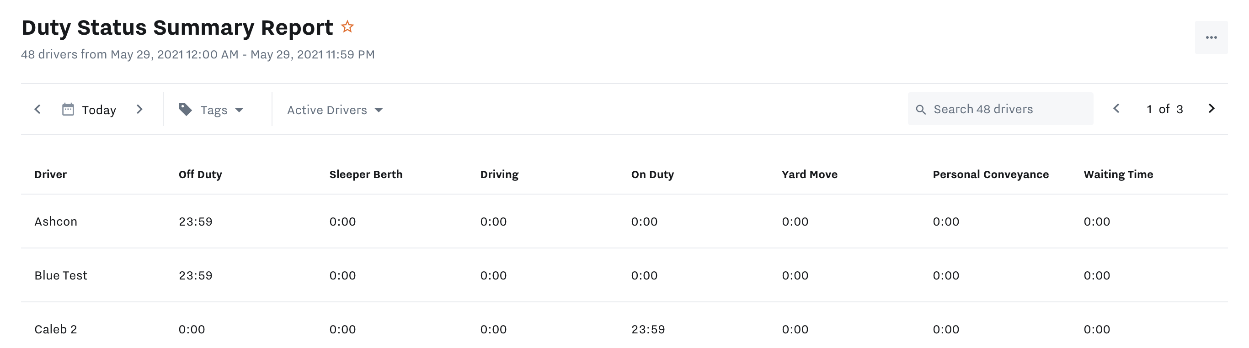Open the three-dot more options menu
This screenshot has height=348, width=1249.
click(x=1211, y=37)
